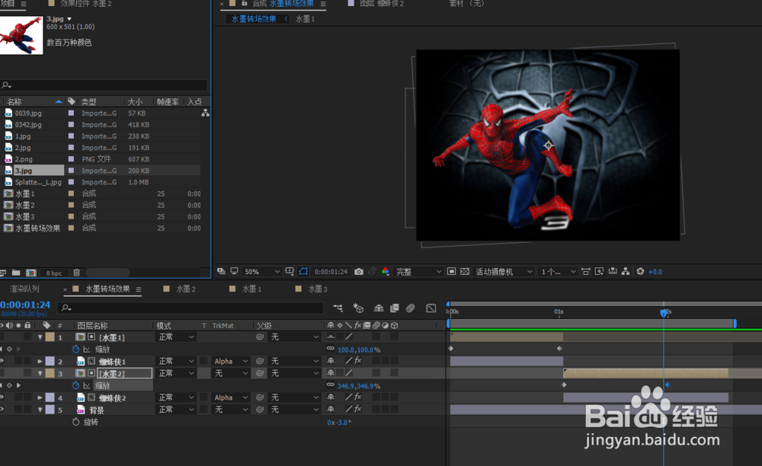762x466 pixels.
Task: Click the delete trash icon in project panel
Action: pos(76,273)
